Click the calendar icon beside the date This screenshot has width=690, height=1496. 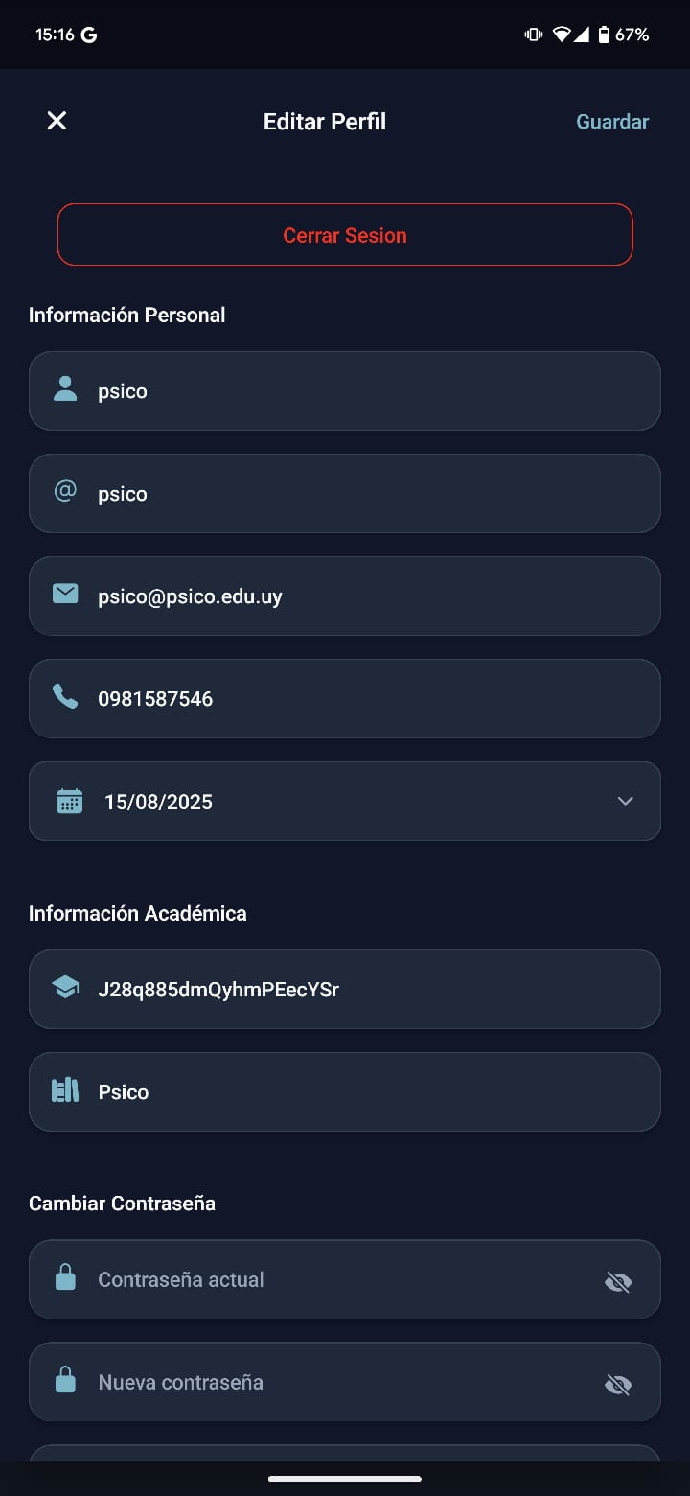pyautogui.click(x=70, y=802)
